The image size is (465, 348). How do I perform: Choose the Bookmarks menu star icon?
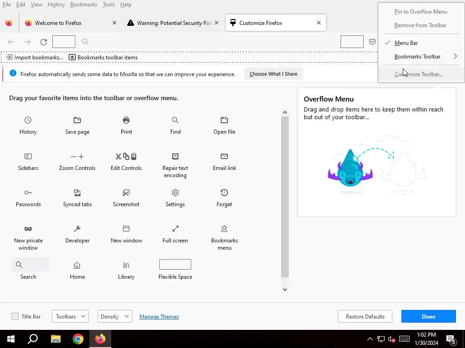(x=224, y=229)
